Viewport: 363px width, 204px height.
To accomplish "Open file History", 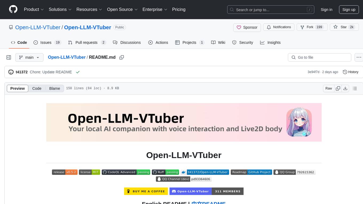I will pyautogui.click(x=350, y=72).
